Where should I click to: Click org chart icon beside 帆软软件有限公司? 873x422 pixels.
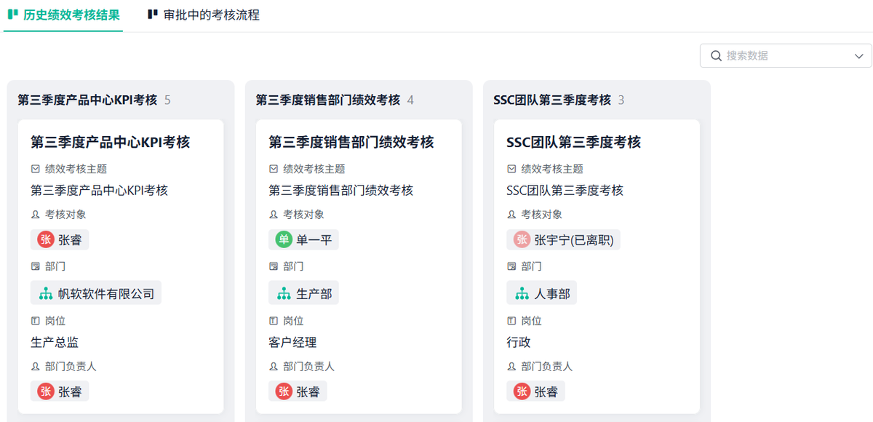point(47,293)
